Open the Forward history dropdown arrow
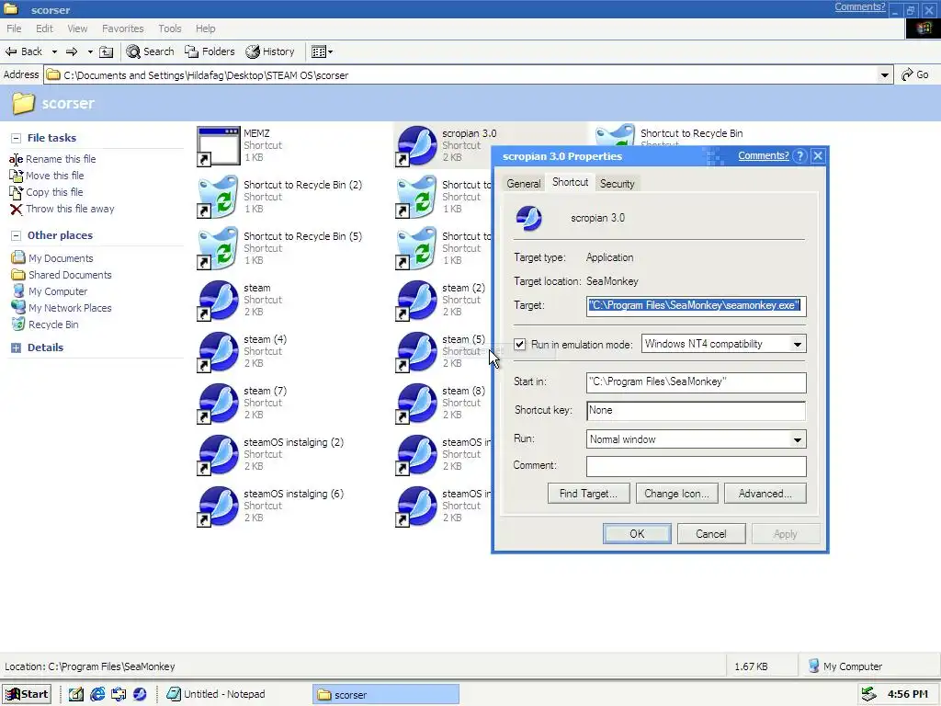This screenshot has height=706, width=941. [x=90, y=51]
